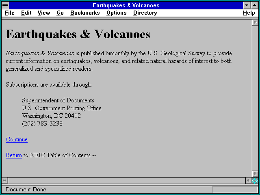Click the horizontal scrollbar track
The image size is (260, 195).
click(x=126, y=180)
